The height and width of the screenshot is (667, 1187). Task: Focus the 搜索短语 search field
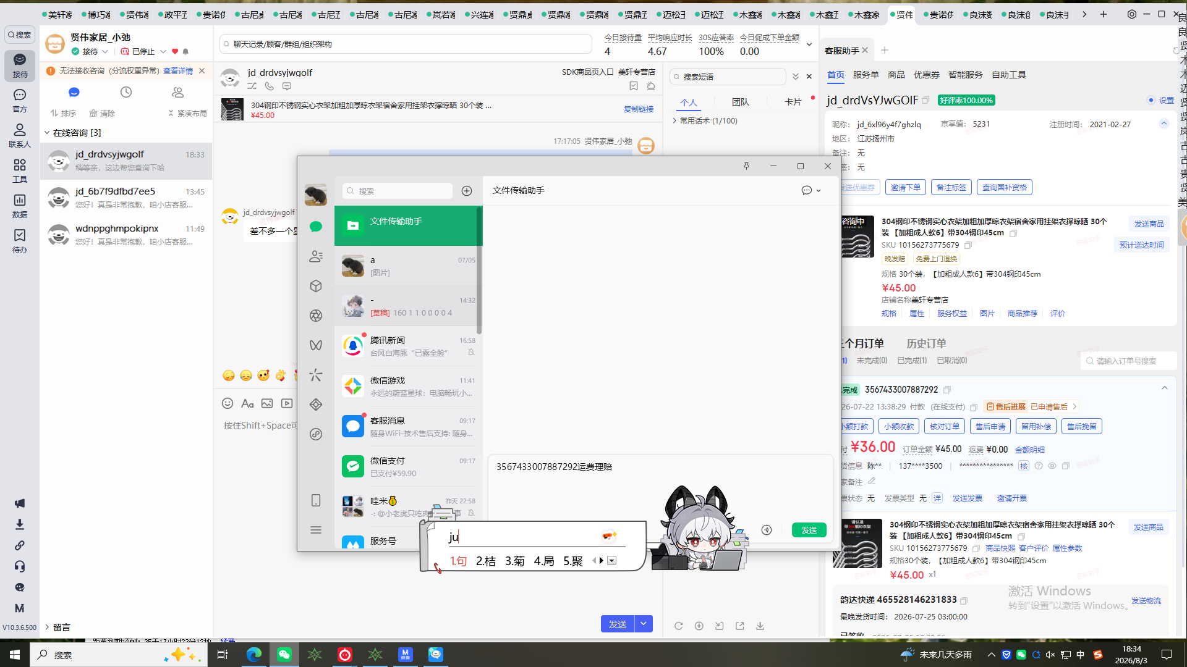tap(728, 77)
